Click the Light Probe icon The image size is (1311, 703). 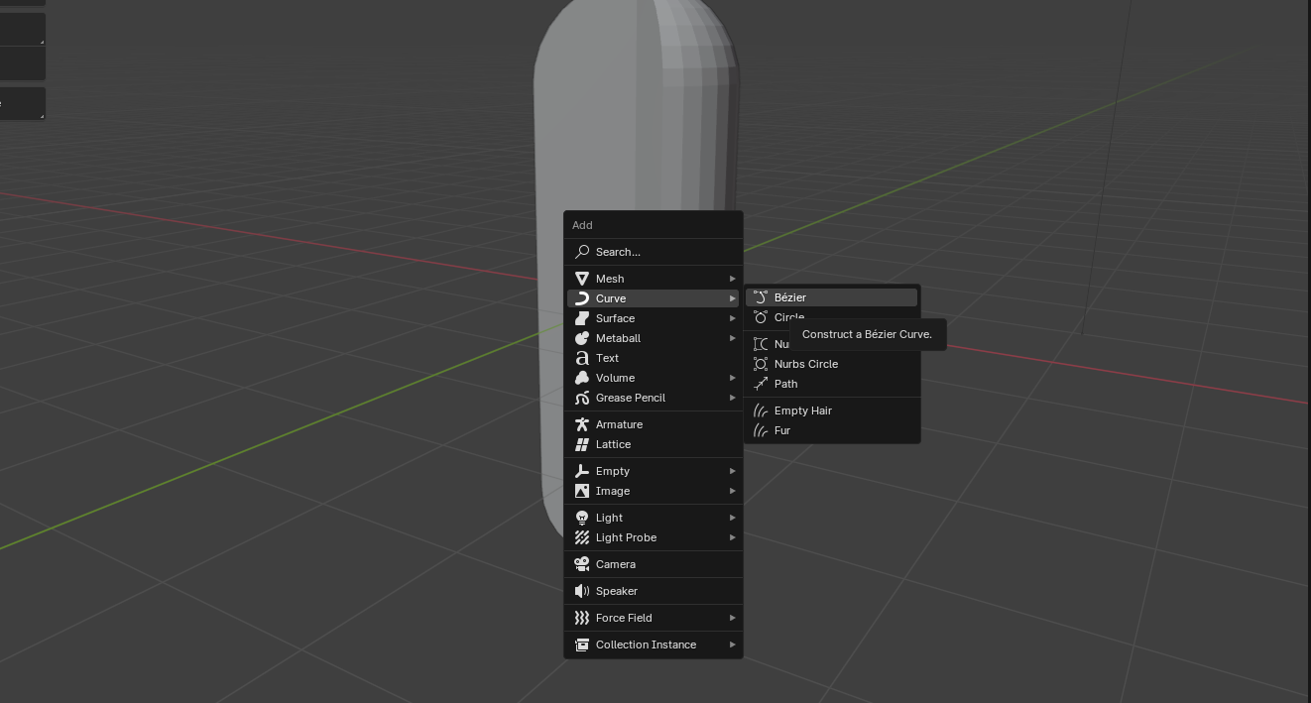pos(582,537)
